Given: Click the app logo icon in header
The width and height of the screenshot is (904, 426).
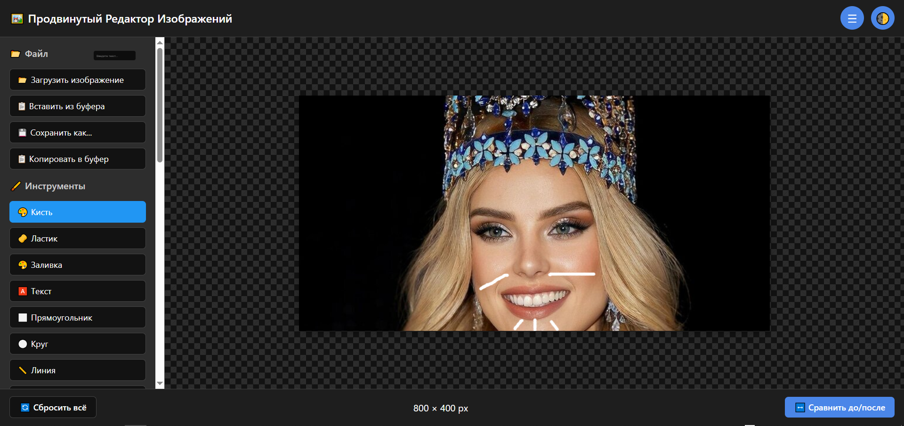Looking at the screenshot, I should [x=17, y=19].
